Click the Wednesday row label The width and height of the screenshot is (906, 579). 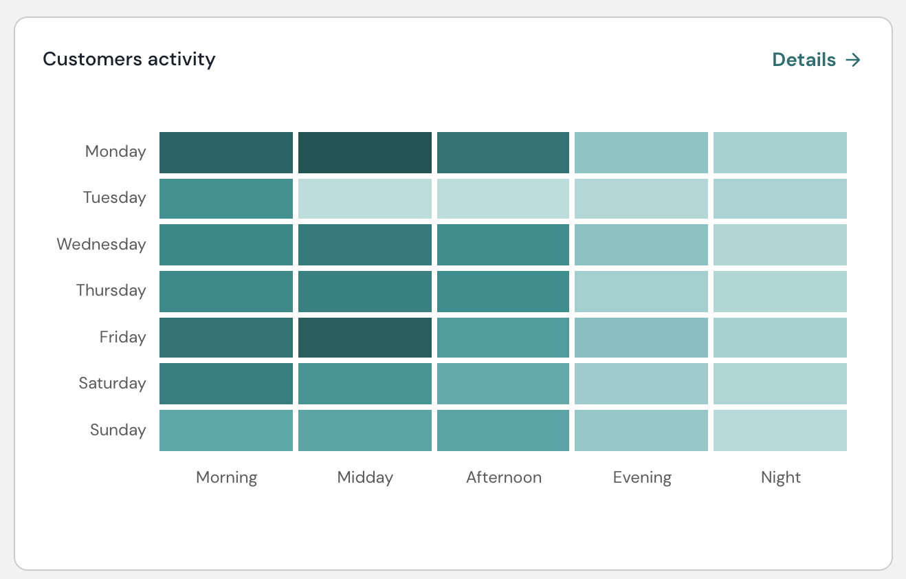point(102,245)
